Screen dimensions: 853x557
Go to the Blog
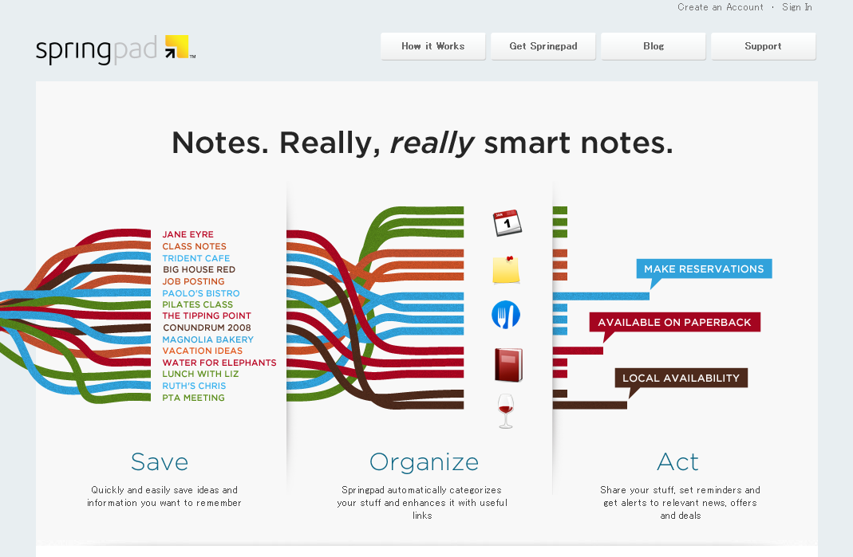654,46
